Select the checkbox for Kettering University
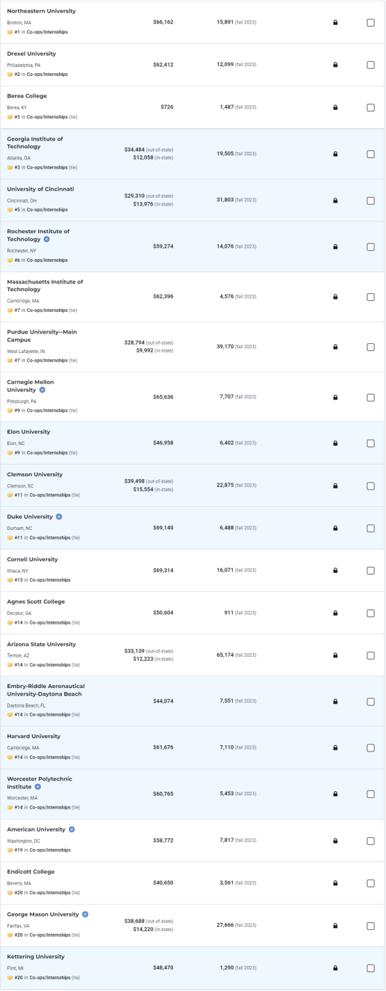386x991 pixels. [371, 968]
